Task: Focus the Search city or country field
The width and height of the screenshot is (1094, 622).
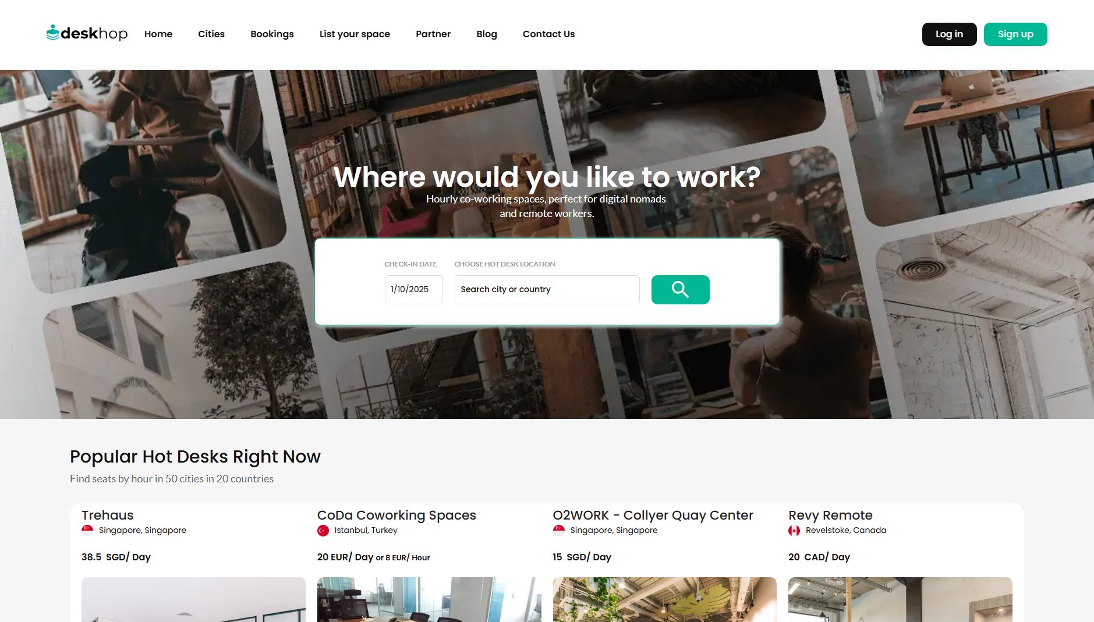Action: tap(547, 289)
